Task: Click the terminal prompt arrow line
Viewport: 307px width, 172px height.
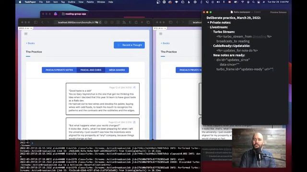Action: point(32,143)
